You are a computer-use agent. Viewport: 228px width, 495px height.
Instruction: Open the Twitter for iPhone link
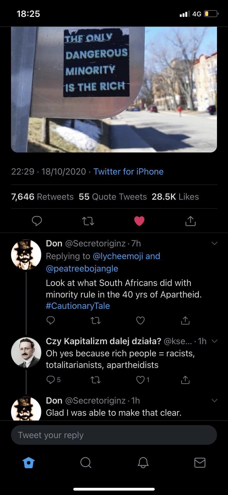[x=128, y=172]
